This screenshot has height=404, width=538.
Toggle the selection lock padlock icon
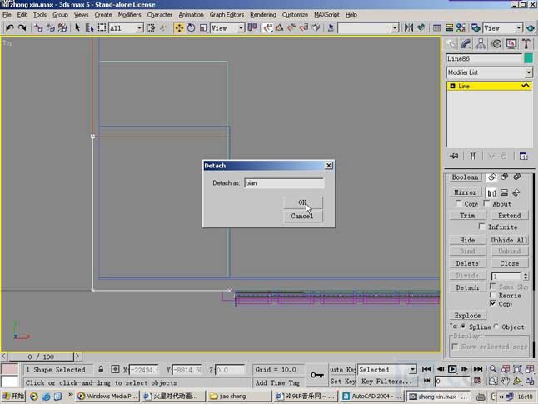(x=101, y=369)
